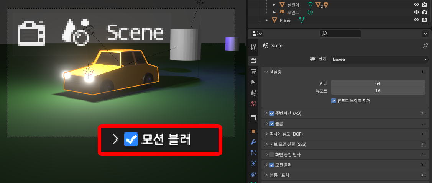The image size is (432, 183).
Task: Click the magnifier icon in properties search
Action: (324, 34)
